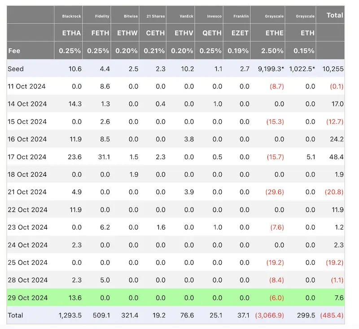359x329 pixels.
Task: Select the 10,255 seed total
Action: click(334, 68)
